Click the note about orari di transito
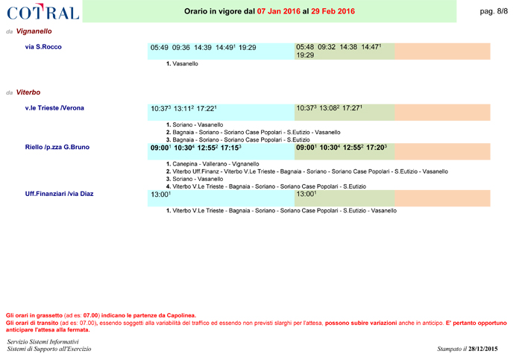The height and width of the screenshot is (354, 522). coord(257,326)
